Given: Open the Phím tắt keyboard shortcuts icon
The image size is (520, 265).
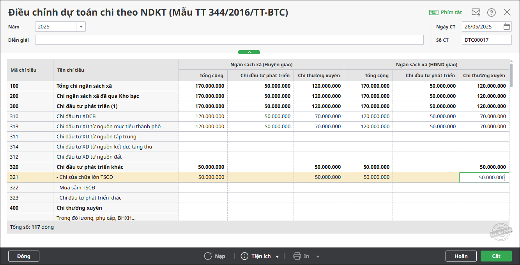Looking at the screenshot, I should point(433,12).
